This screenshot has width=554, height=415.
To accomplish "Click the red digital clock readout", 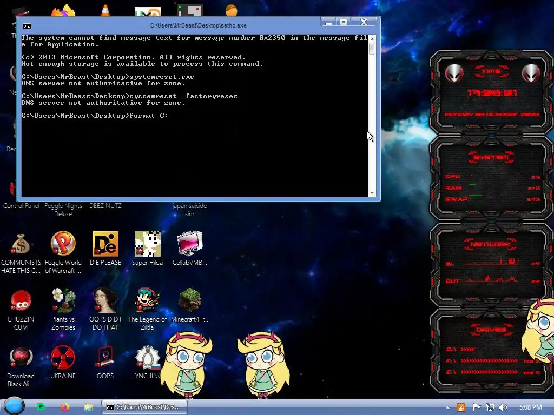I will (492, 93).
